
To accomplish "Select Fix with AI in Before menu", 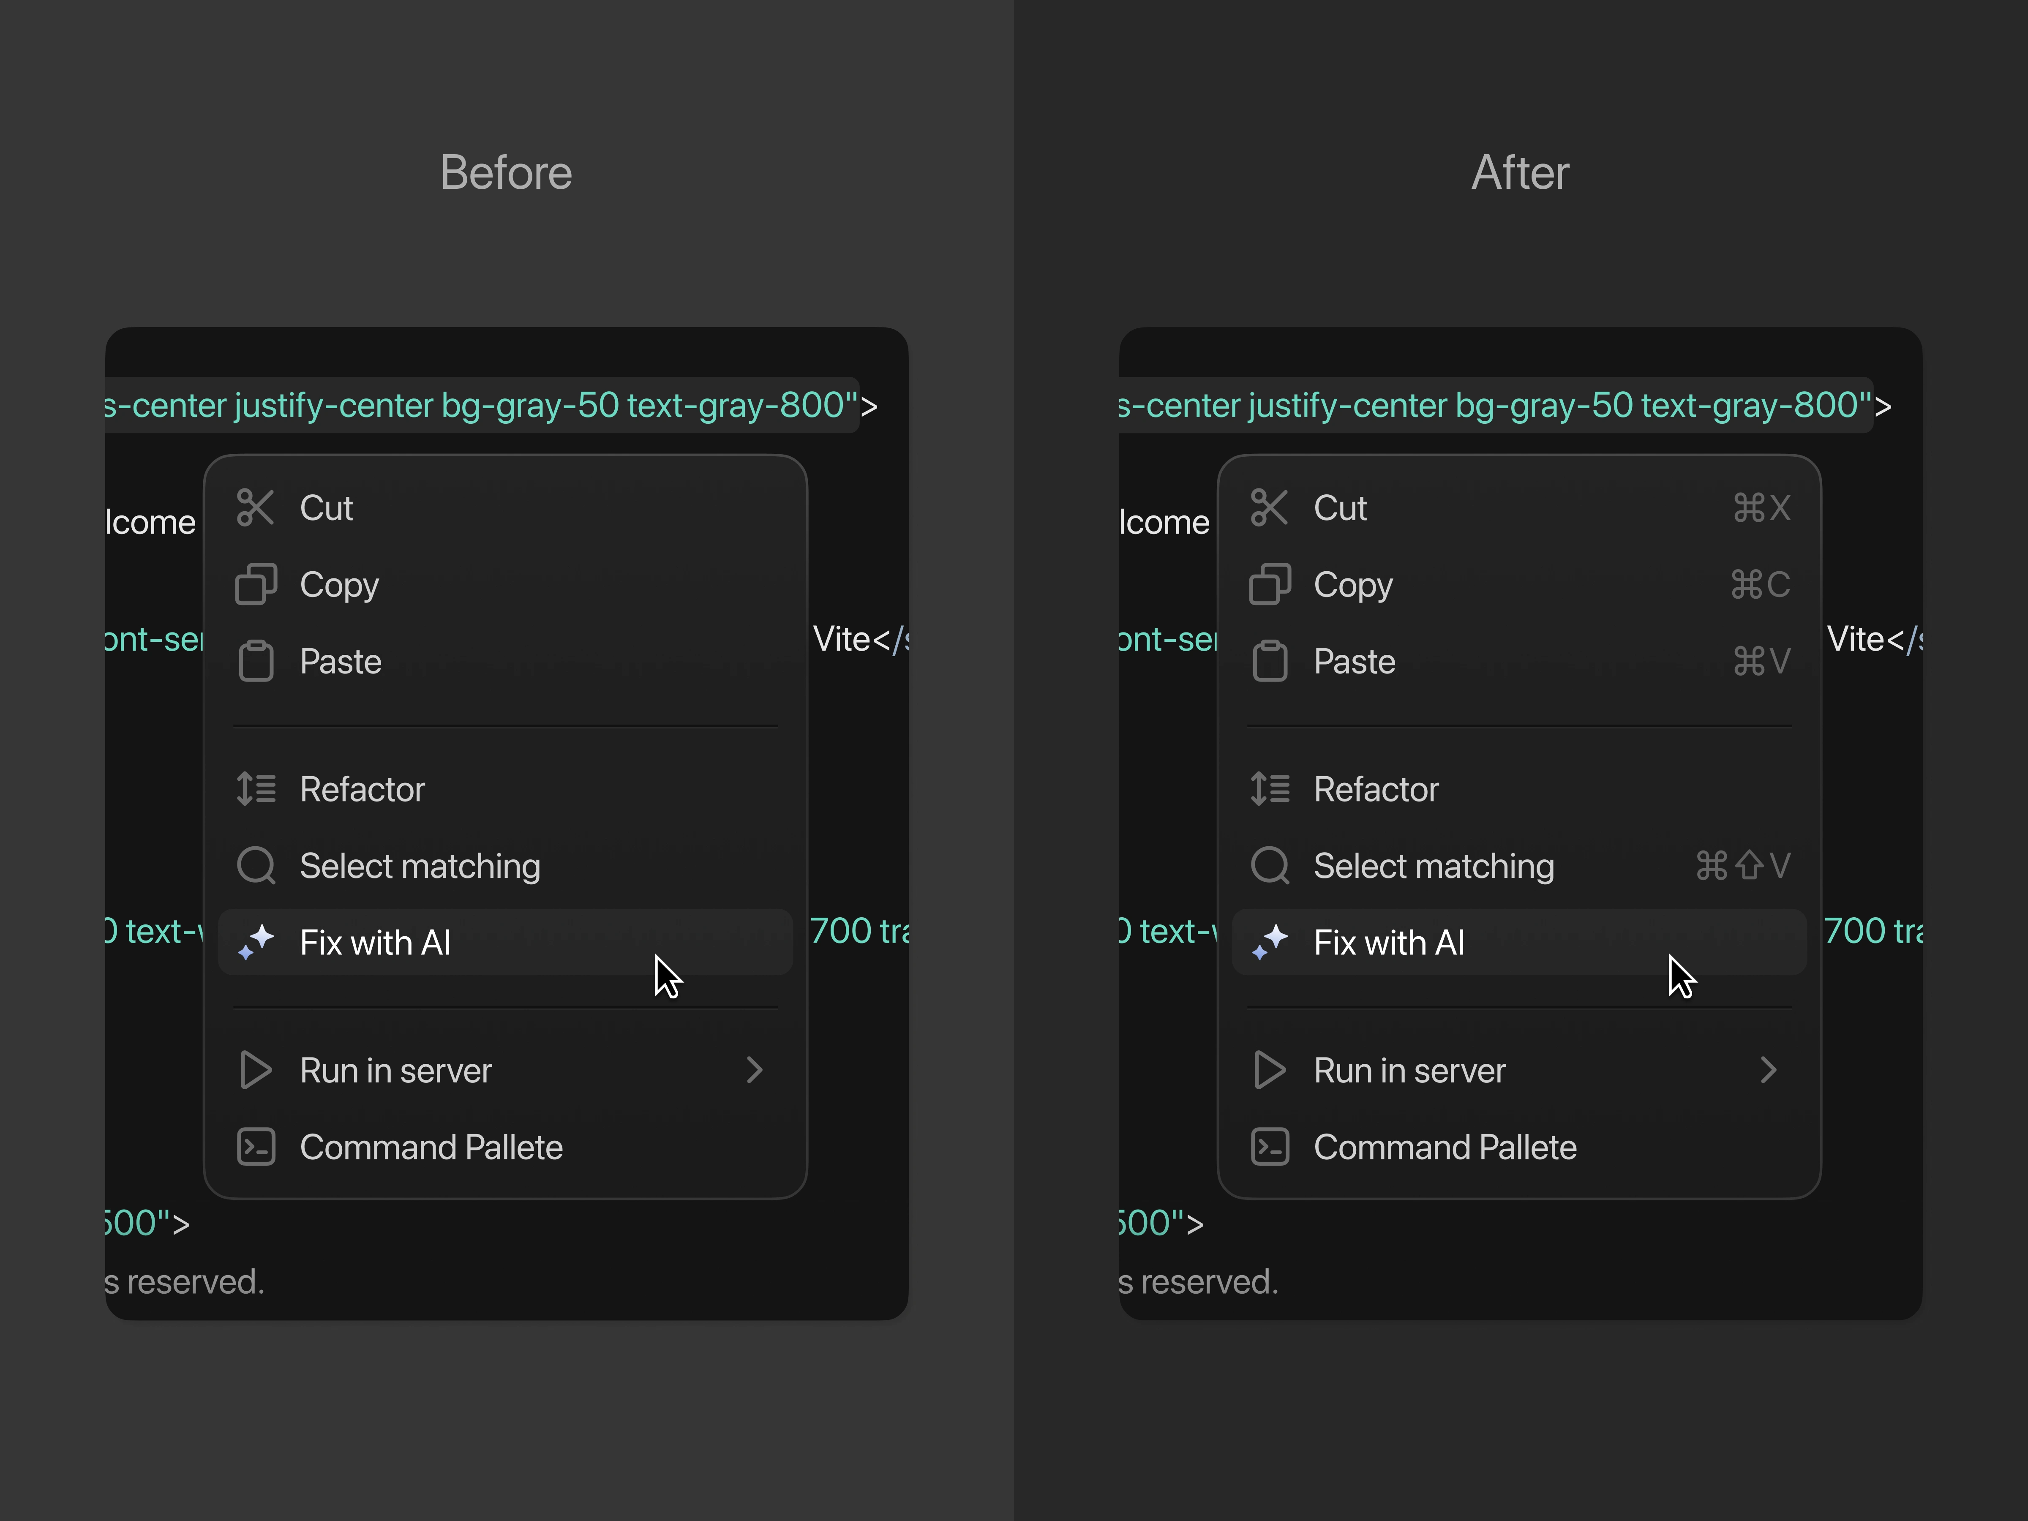I will (x=375, y=943).
